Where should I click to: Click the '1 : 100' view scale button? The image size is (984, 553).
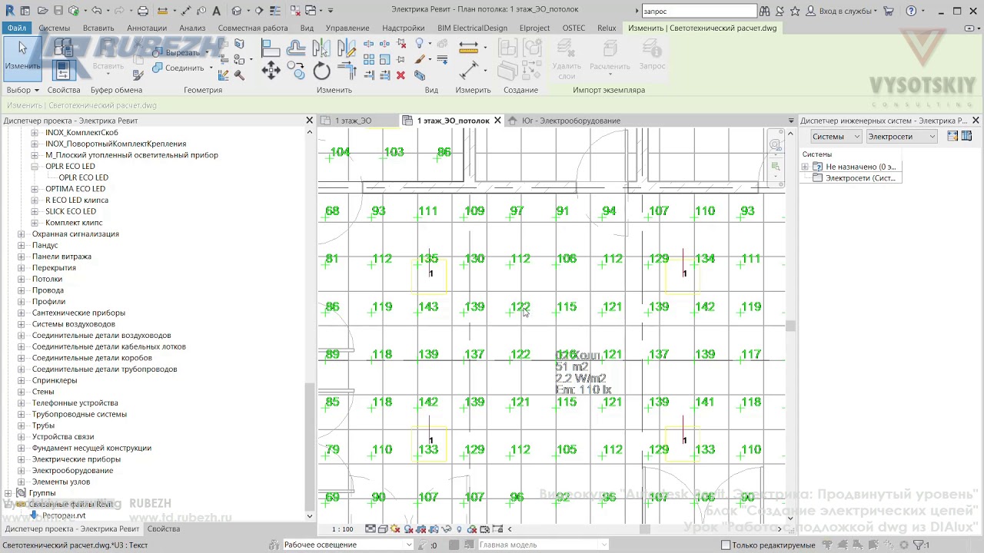(x=343, y=529)
